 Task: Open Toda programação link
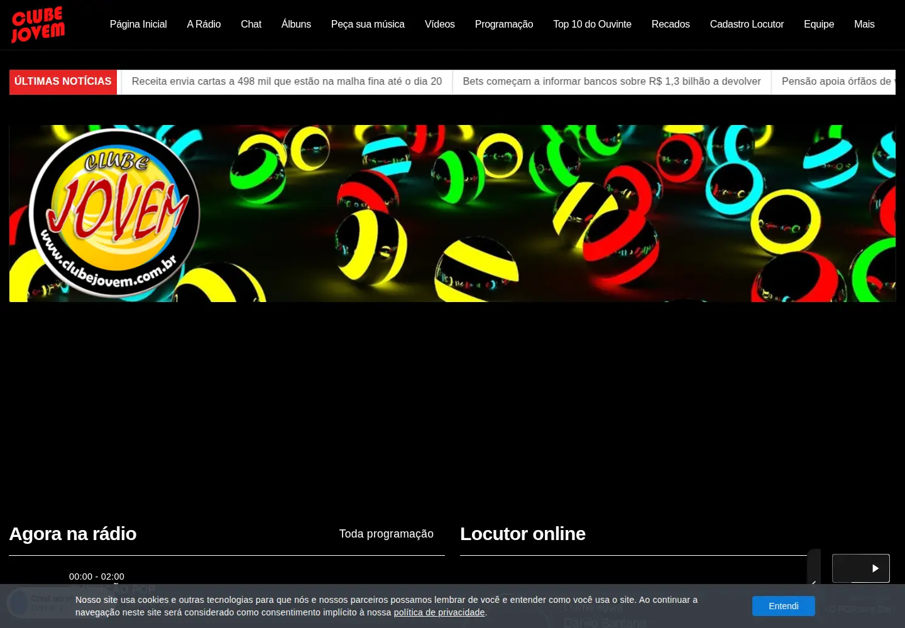[x=387, y=534]
